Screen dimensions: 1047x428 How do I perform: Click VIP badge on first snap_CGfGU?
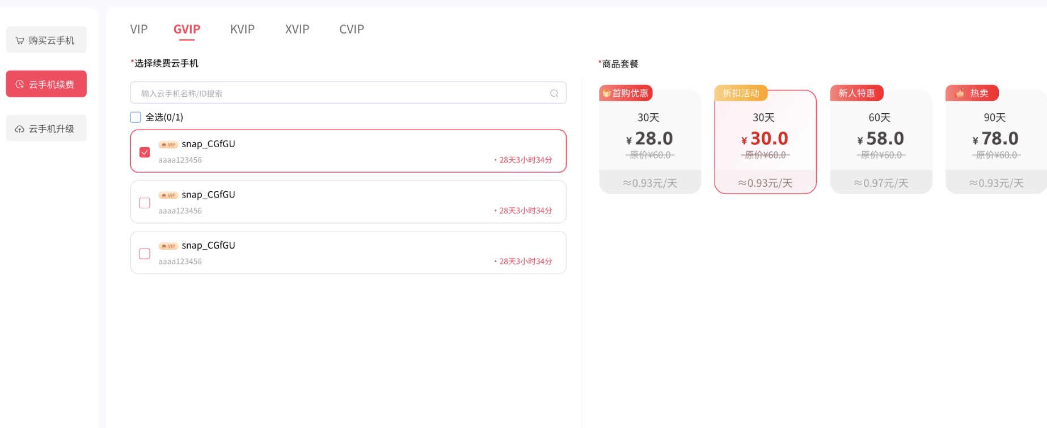pyautogui.click(x=168, y=145)
